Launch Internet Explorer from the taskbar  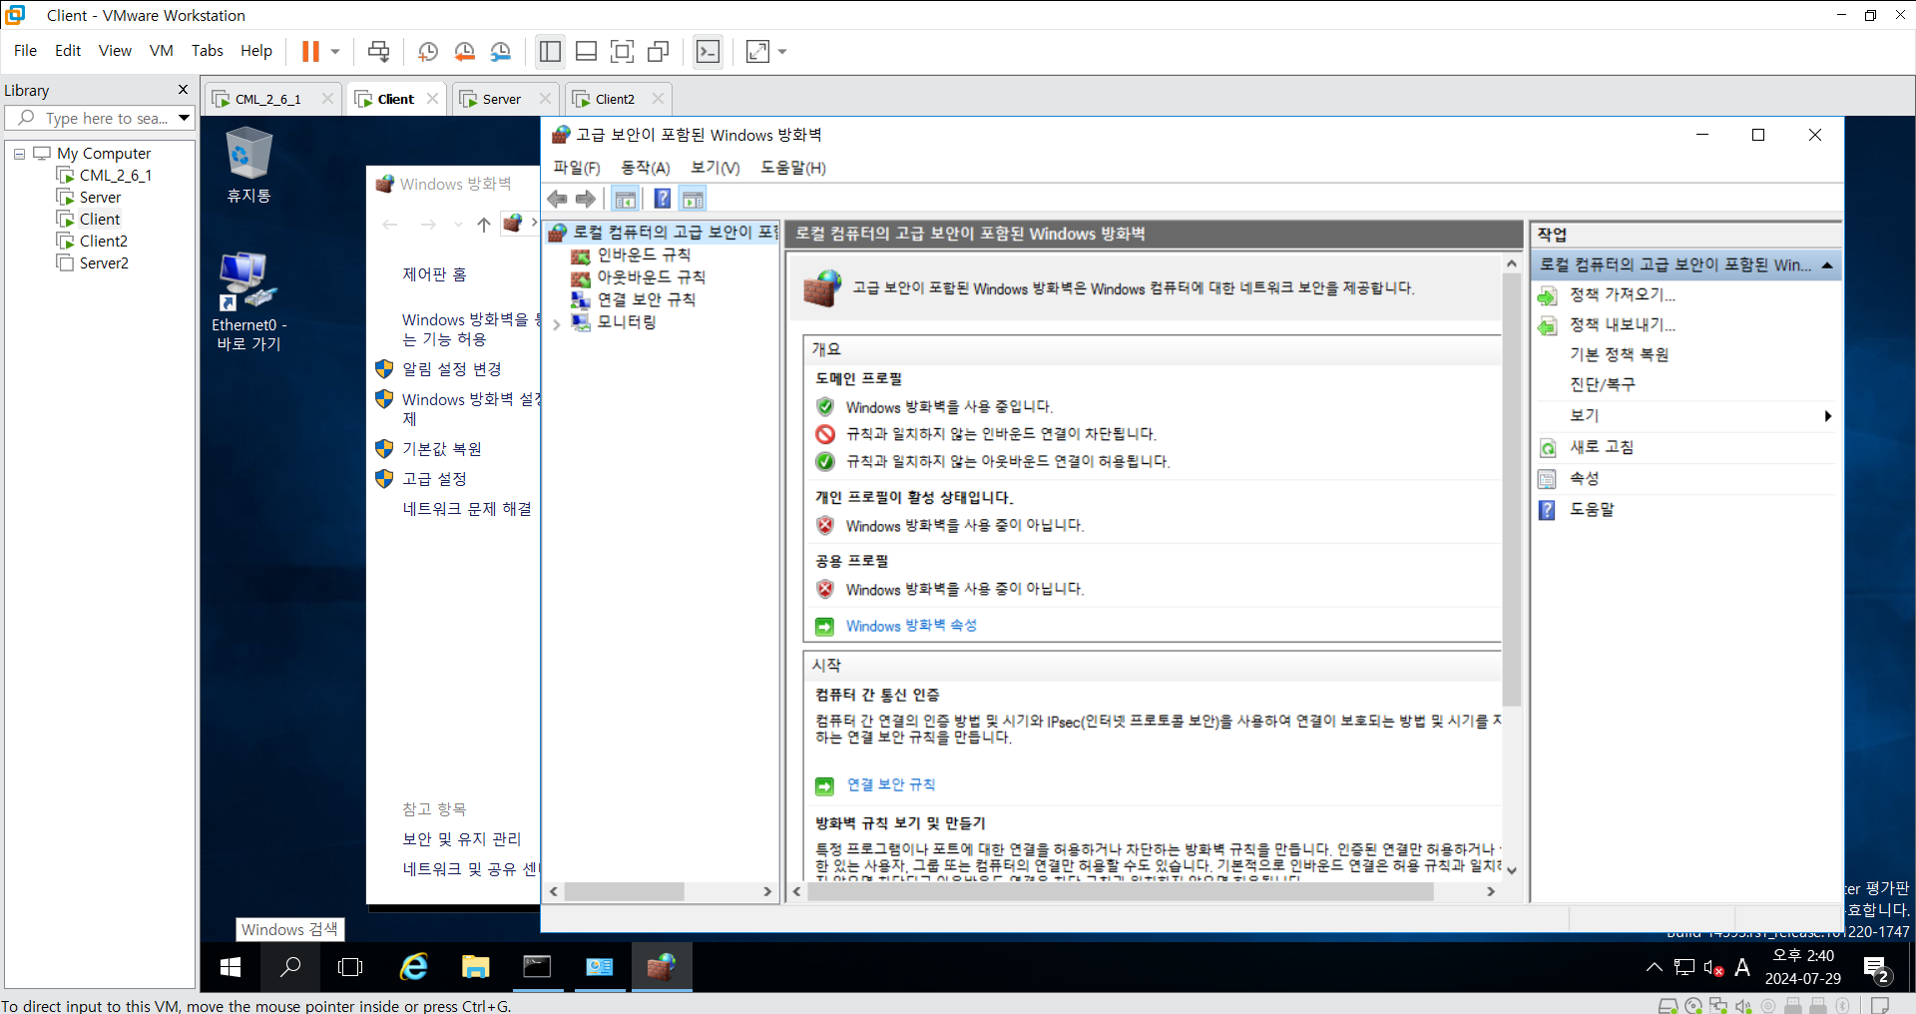(413, 966)
